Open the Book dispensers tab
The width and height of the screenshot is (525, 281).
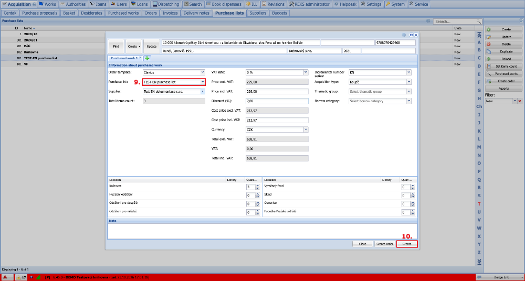(x=224, y=4)
